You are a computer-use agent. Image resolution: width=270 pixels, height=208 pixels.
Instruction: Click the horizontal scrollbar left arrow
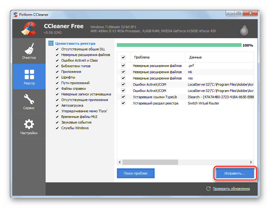click(120, 162)
